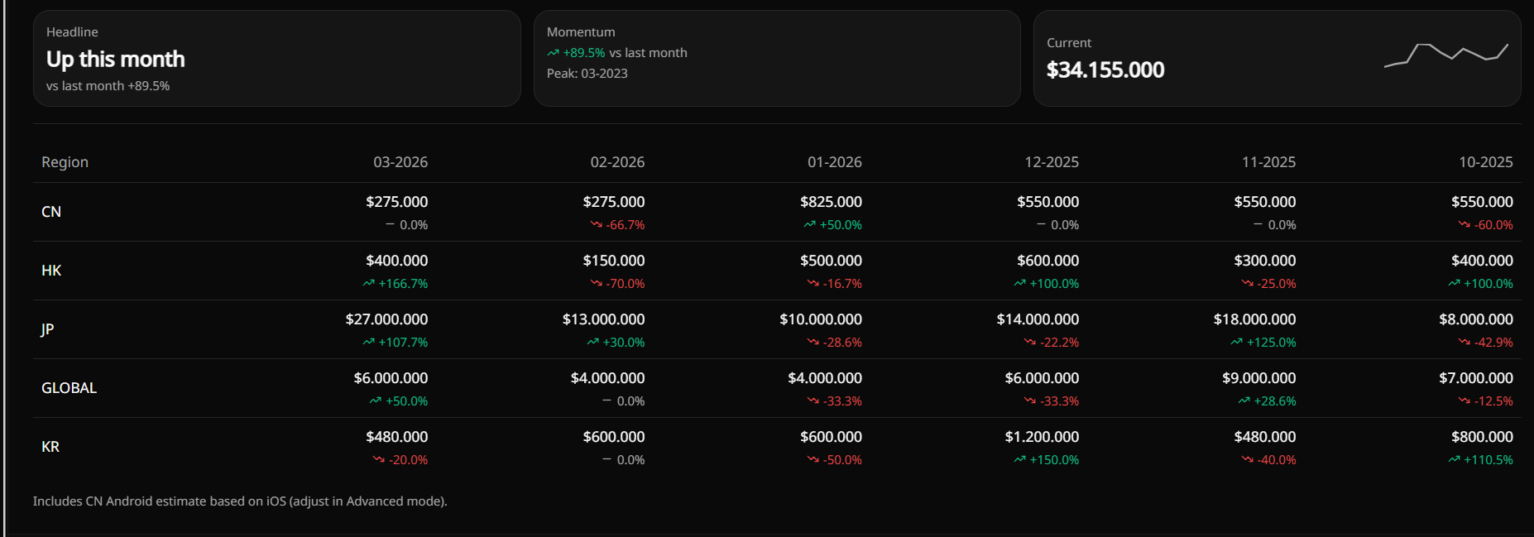Click GLOBAL $6.000.000 value for 03-2026

[x=391, y=378]
